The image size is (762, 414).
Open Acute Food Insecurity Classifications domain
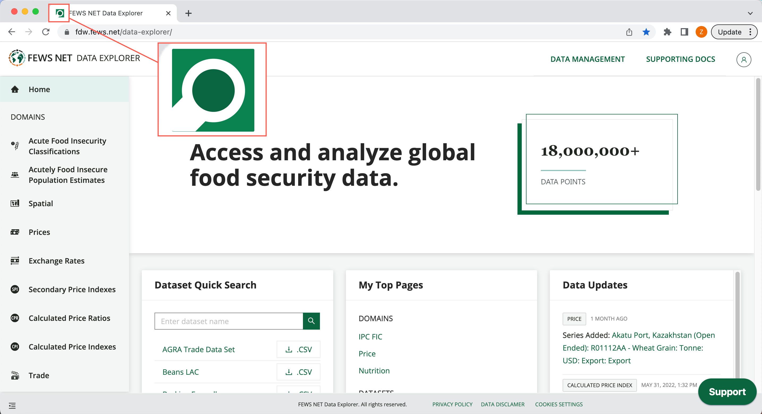point(67,146)
